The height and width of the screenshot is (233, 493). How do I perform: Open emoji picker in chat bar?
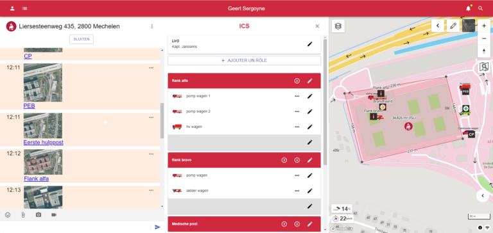8,215
